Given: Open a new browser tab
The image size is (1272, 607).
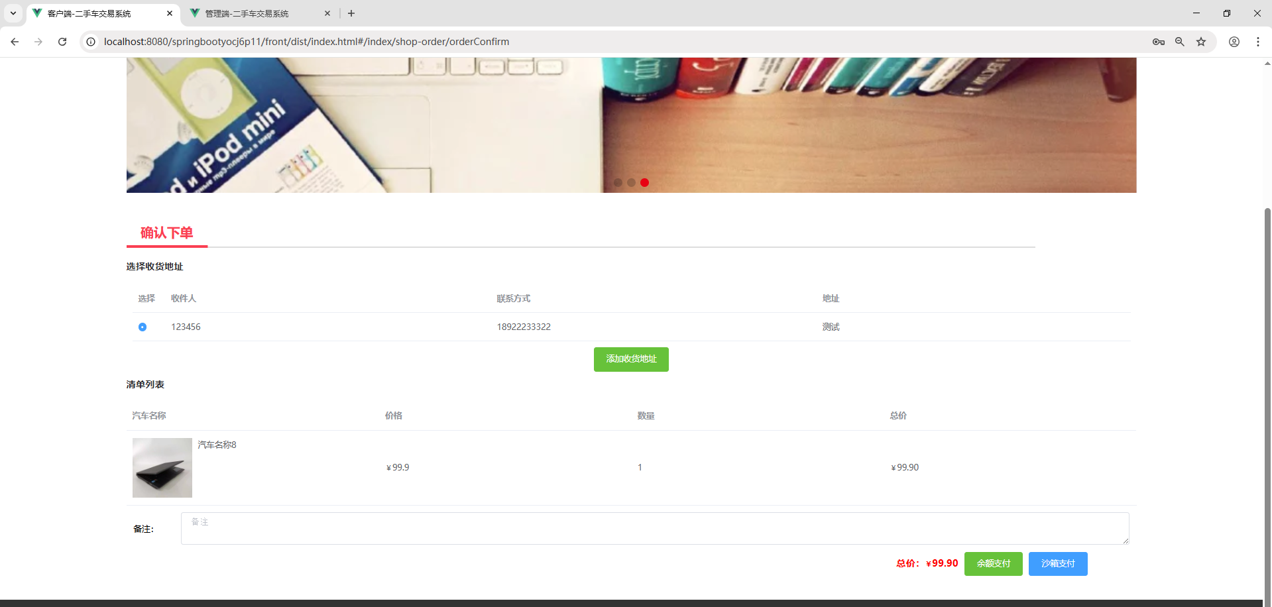Looking at the screenshot, I should [x=351, y=13].
